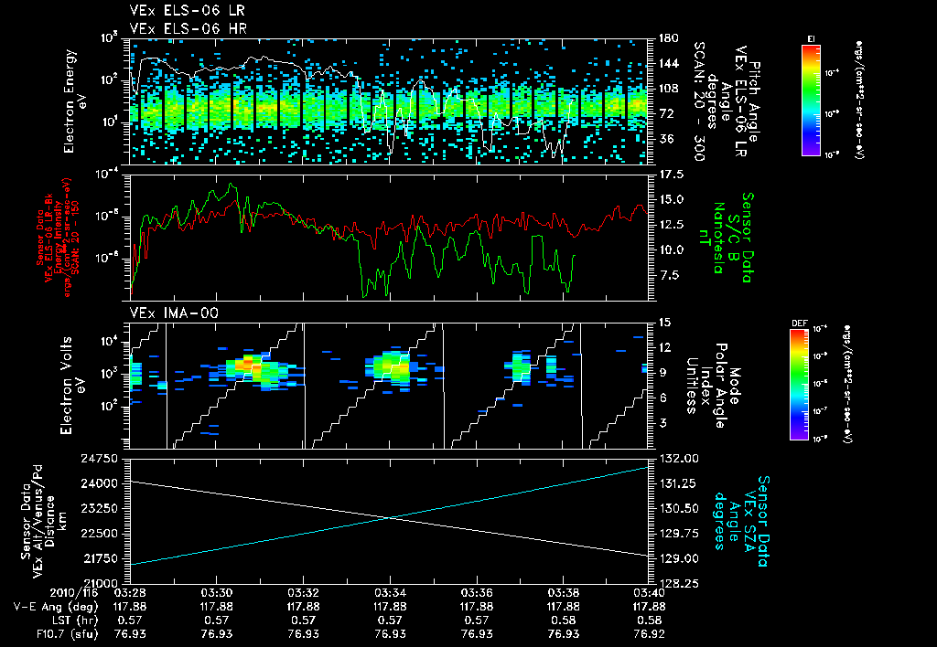
Task: Click the '03:34' time tick label
Action: [390, 593]
